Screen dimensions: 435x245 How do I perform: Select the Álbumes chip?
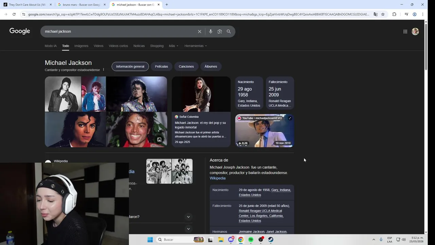coord(211,66)
